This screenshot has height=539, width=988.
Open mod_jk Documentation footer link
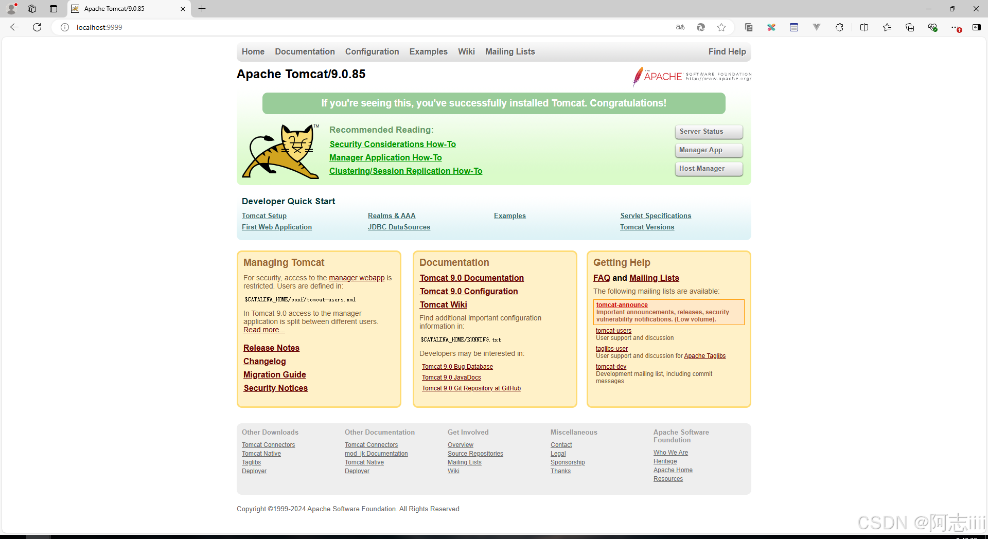pos(376,454)
